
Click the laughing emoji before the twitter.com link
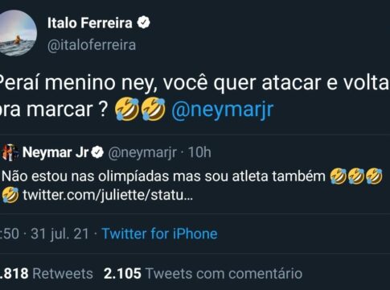10,195
